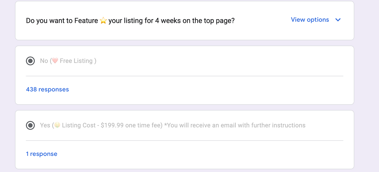Viewport: 379px width, 172px height.
Task: Click the "No (" option label text
Action: [x=44, y=61]
